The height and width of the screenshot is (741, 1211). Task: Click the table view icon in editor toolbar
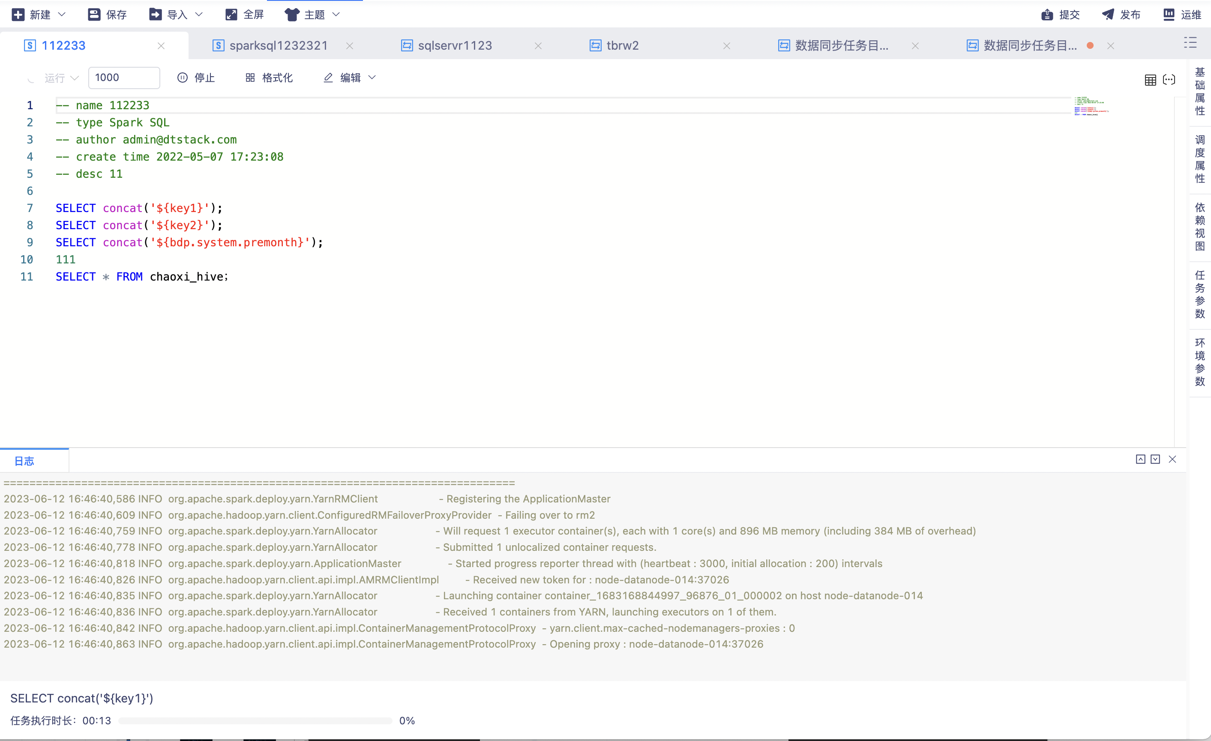tap(1151, 80)
